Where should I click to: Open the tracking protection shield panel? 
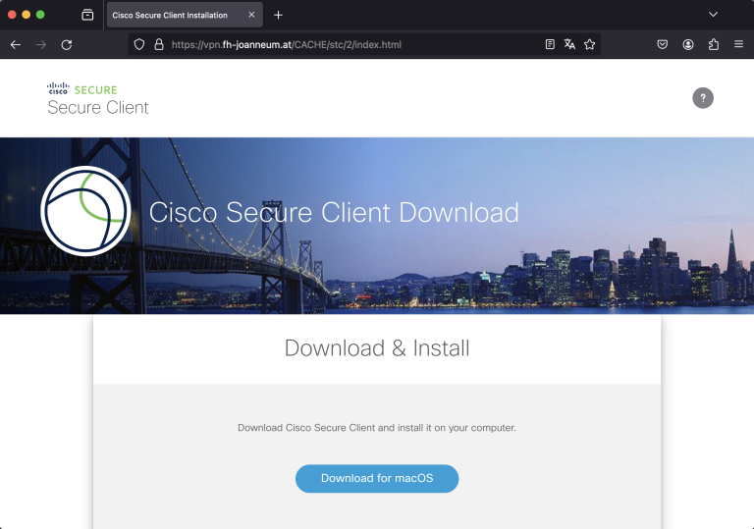coord(139,44)
